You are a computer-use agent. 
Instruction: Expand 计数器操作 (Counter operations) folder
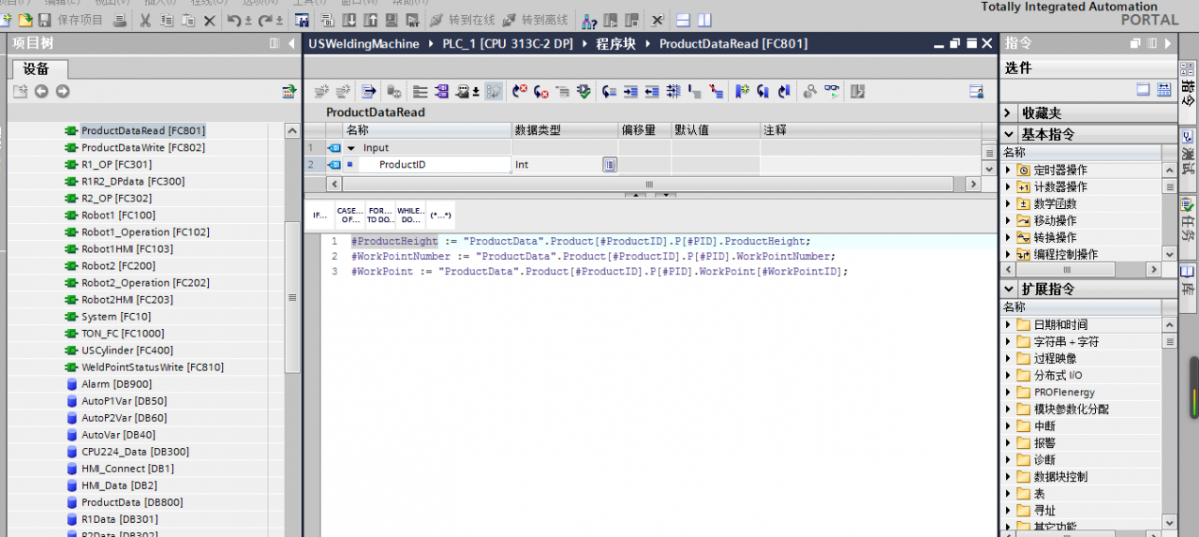click(x=1009, y=186)
